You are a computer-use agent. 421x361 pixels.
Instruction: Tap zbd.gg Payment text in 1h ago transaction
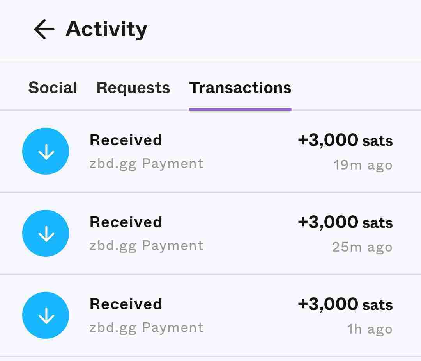click(146, 327)
